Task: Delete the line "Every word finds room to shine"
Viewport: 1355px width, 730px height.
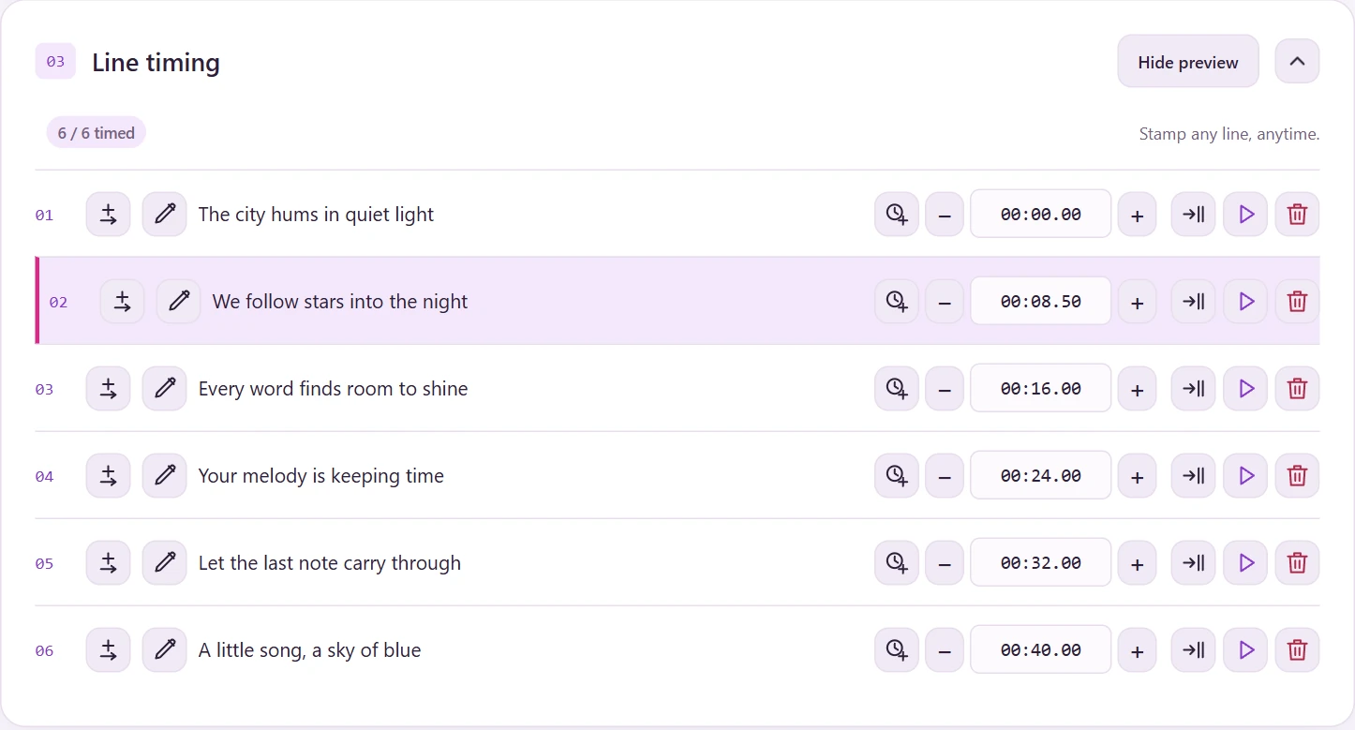Action: (1297, 389)
